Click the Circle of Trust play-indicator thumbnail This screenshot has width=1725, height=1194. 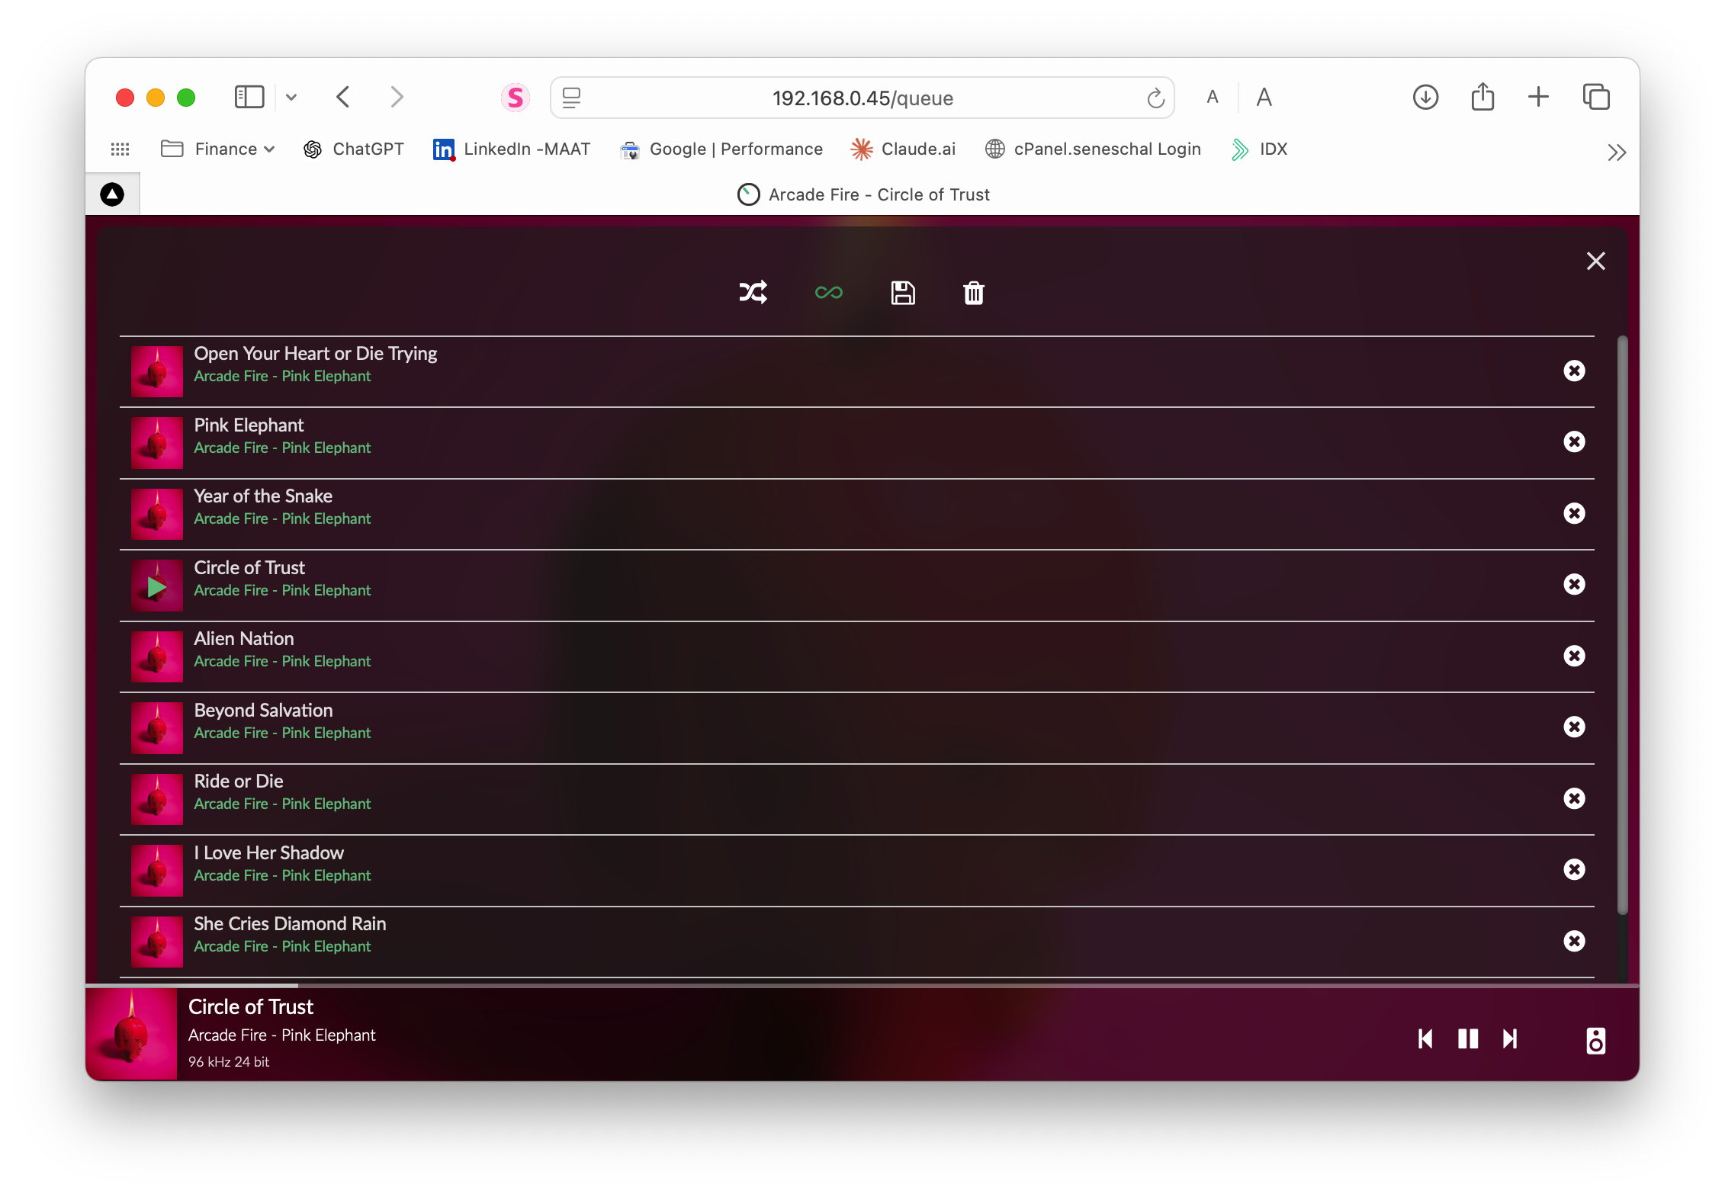click(157, 586)
